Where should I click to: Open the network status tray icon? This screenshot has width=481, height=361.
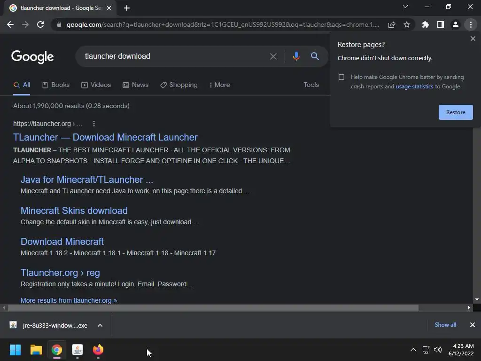coord(426,350)
